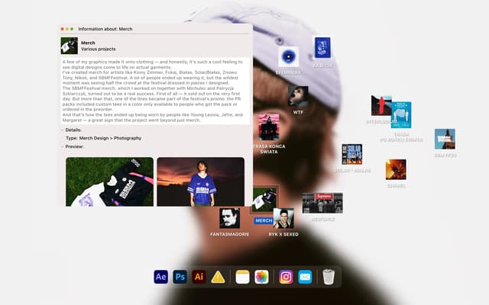Image resolution: width=489 pixels, height=305 pixels.
Task: Close the Information about Merch window
Action: click(x=62, y=29)
